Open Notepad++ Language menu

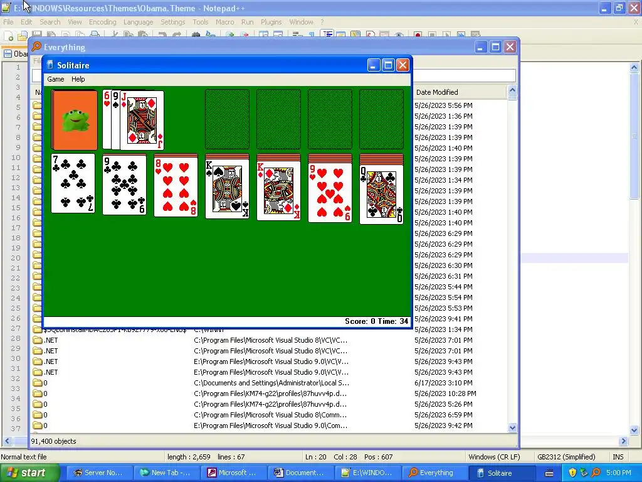click(x=139, y=22)
